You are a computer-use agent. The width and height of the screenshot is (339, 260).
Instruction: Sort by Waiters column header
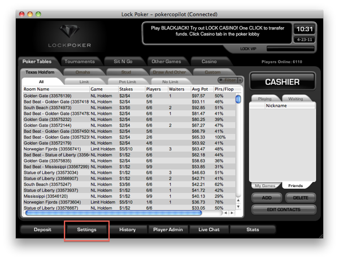click(179, 89)
